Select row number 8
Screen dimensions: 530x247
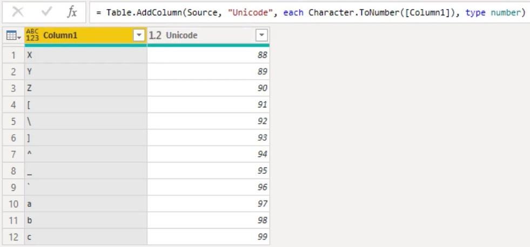pos(14,171)
